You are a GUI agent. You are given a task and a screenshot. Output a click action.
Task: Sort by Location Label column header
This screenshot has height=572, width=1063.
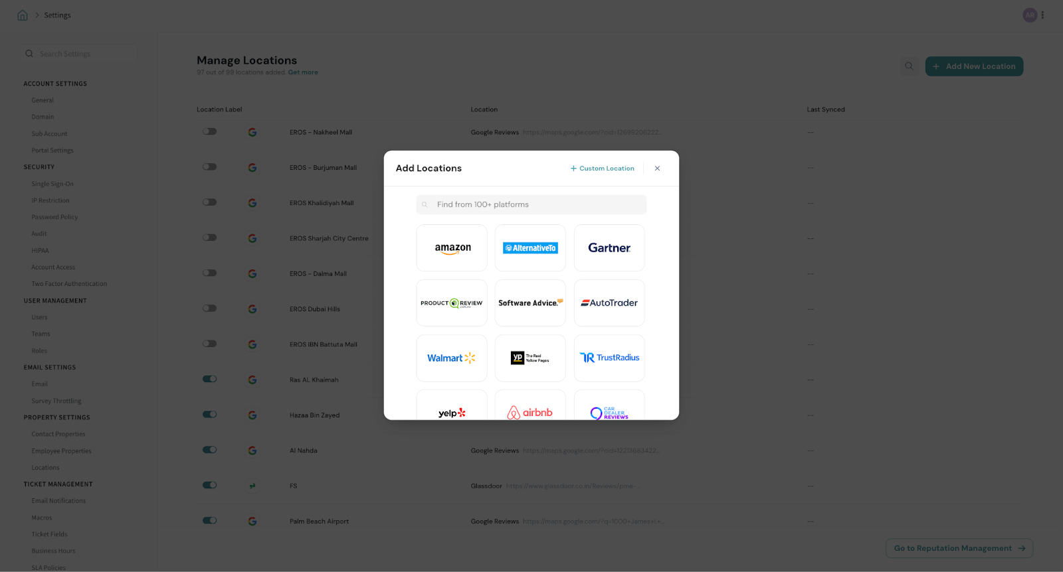[x=219, y=109]
